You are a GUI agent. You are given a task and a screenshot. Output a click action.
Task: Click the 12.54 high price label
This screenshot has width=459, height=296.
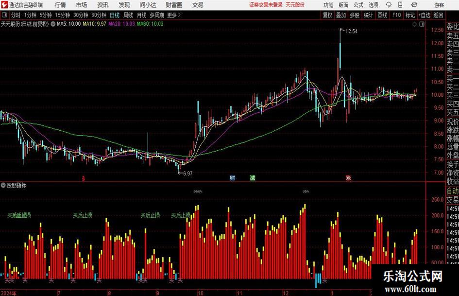pos(351,31)
